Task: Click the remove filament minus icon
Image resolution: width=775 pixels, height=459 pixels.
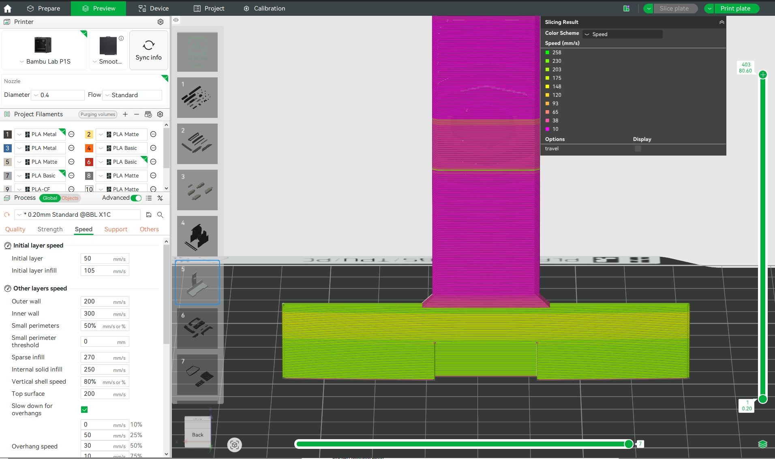Action: click(137, 114)
